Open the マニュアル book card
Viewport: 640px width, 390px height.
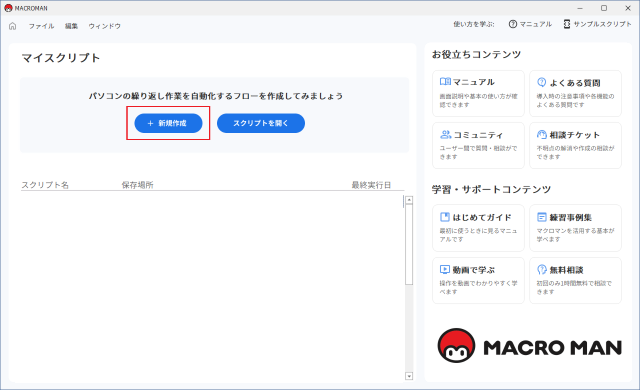478,93
